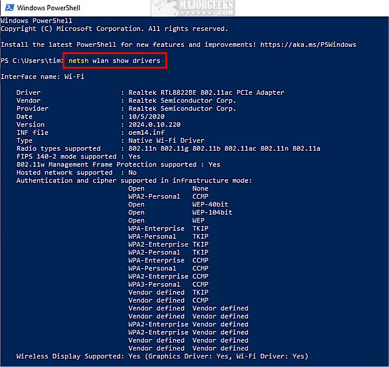Click the Copyright Microsoft Corporation line
This screenshot has height=367, width=389.
point(114,29)
